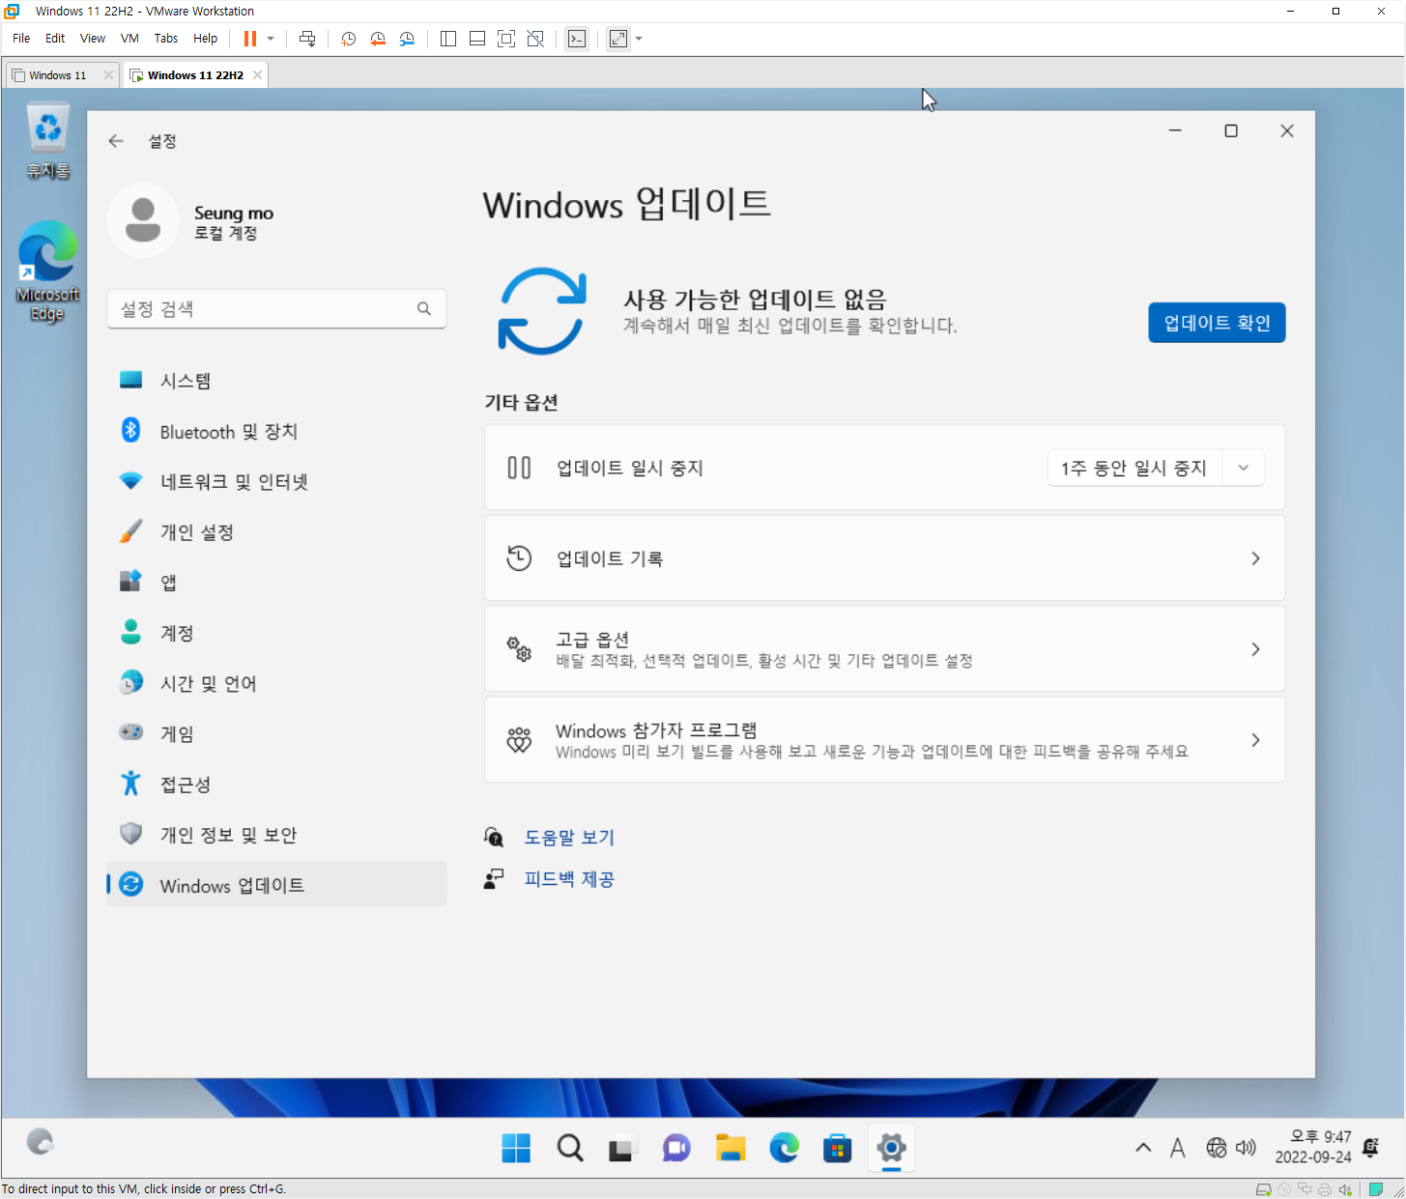Go back with the Settings back arrow
Screen dimensions: 1406x1199
[x=116, y=141]
